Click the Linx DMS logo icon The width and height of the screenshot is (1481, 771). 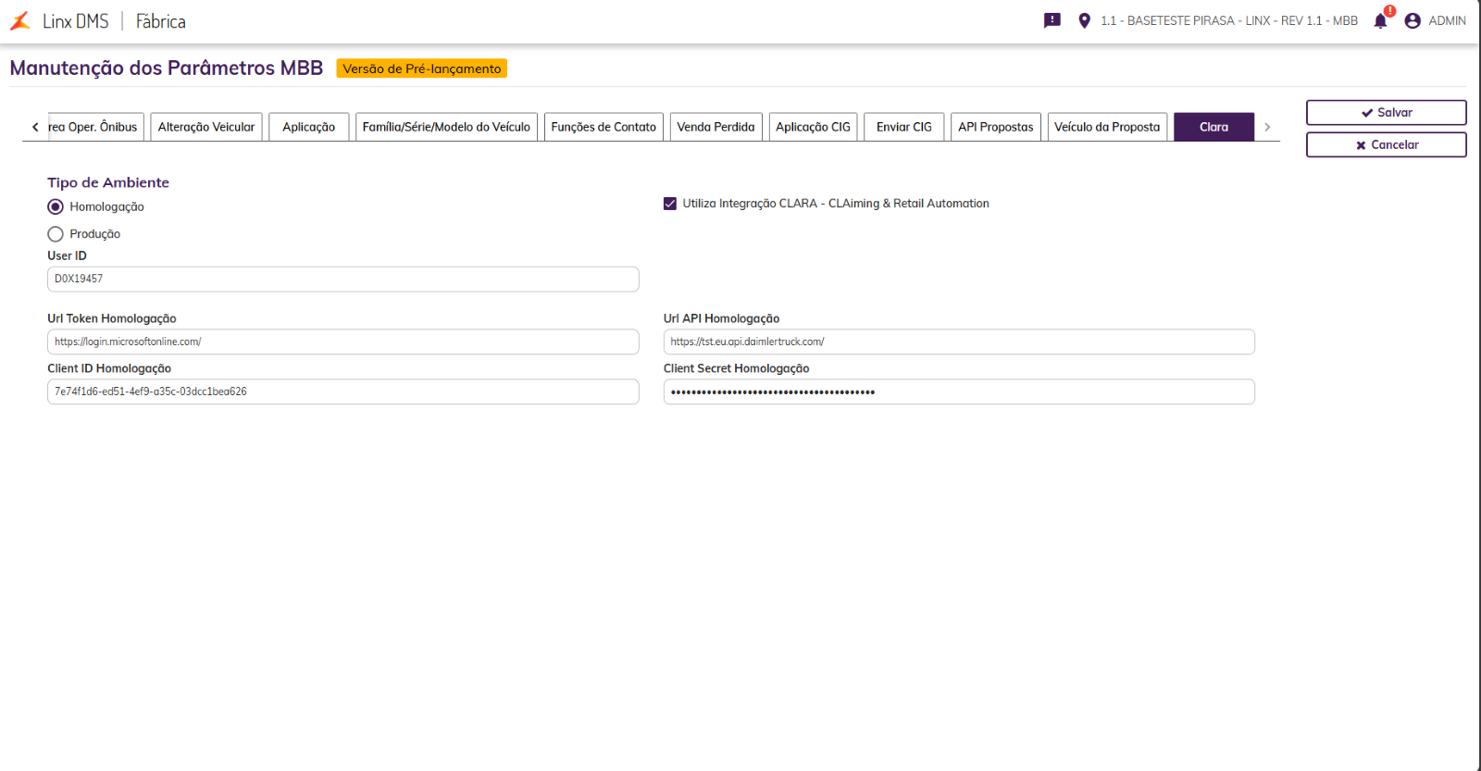(x=19, y=20)
